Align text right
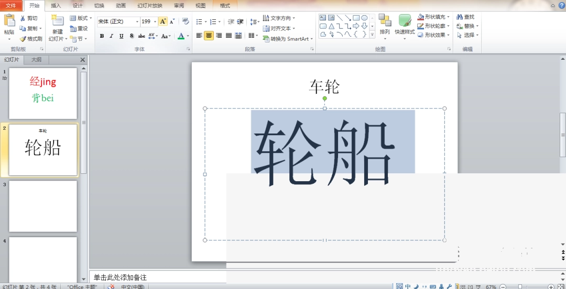 pos(219,36)
